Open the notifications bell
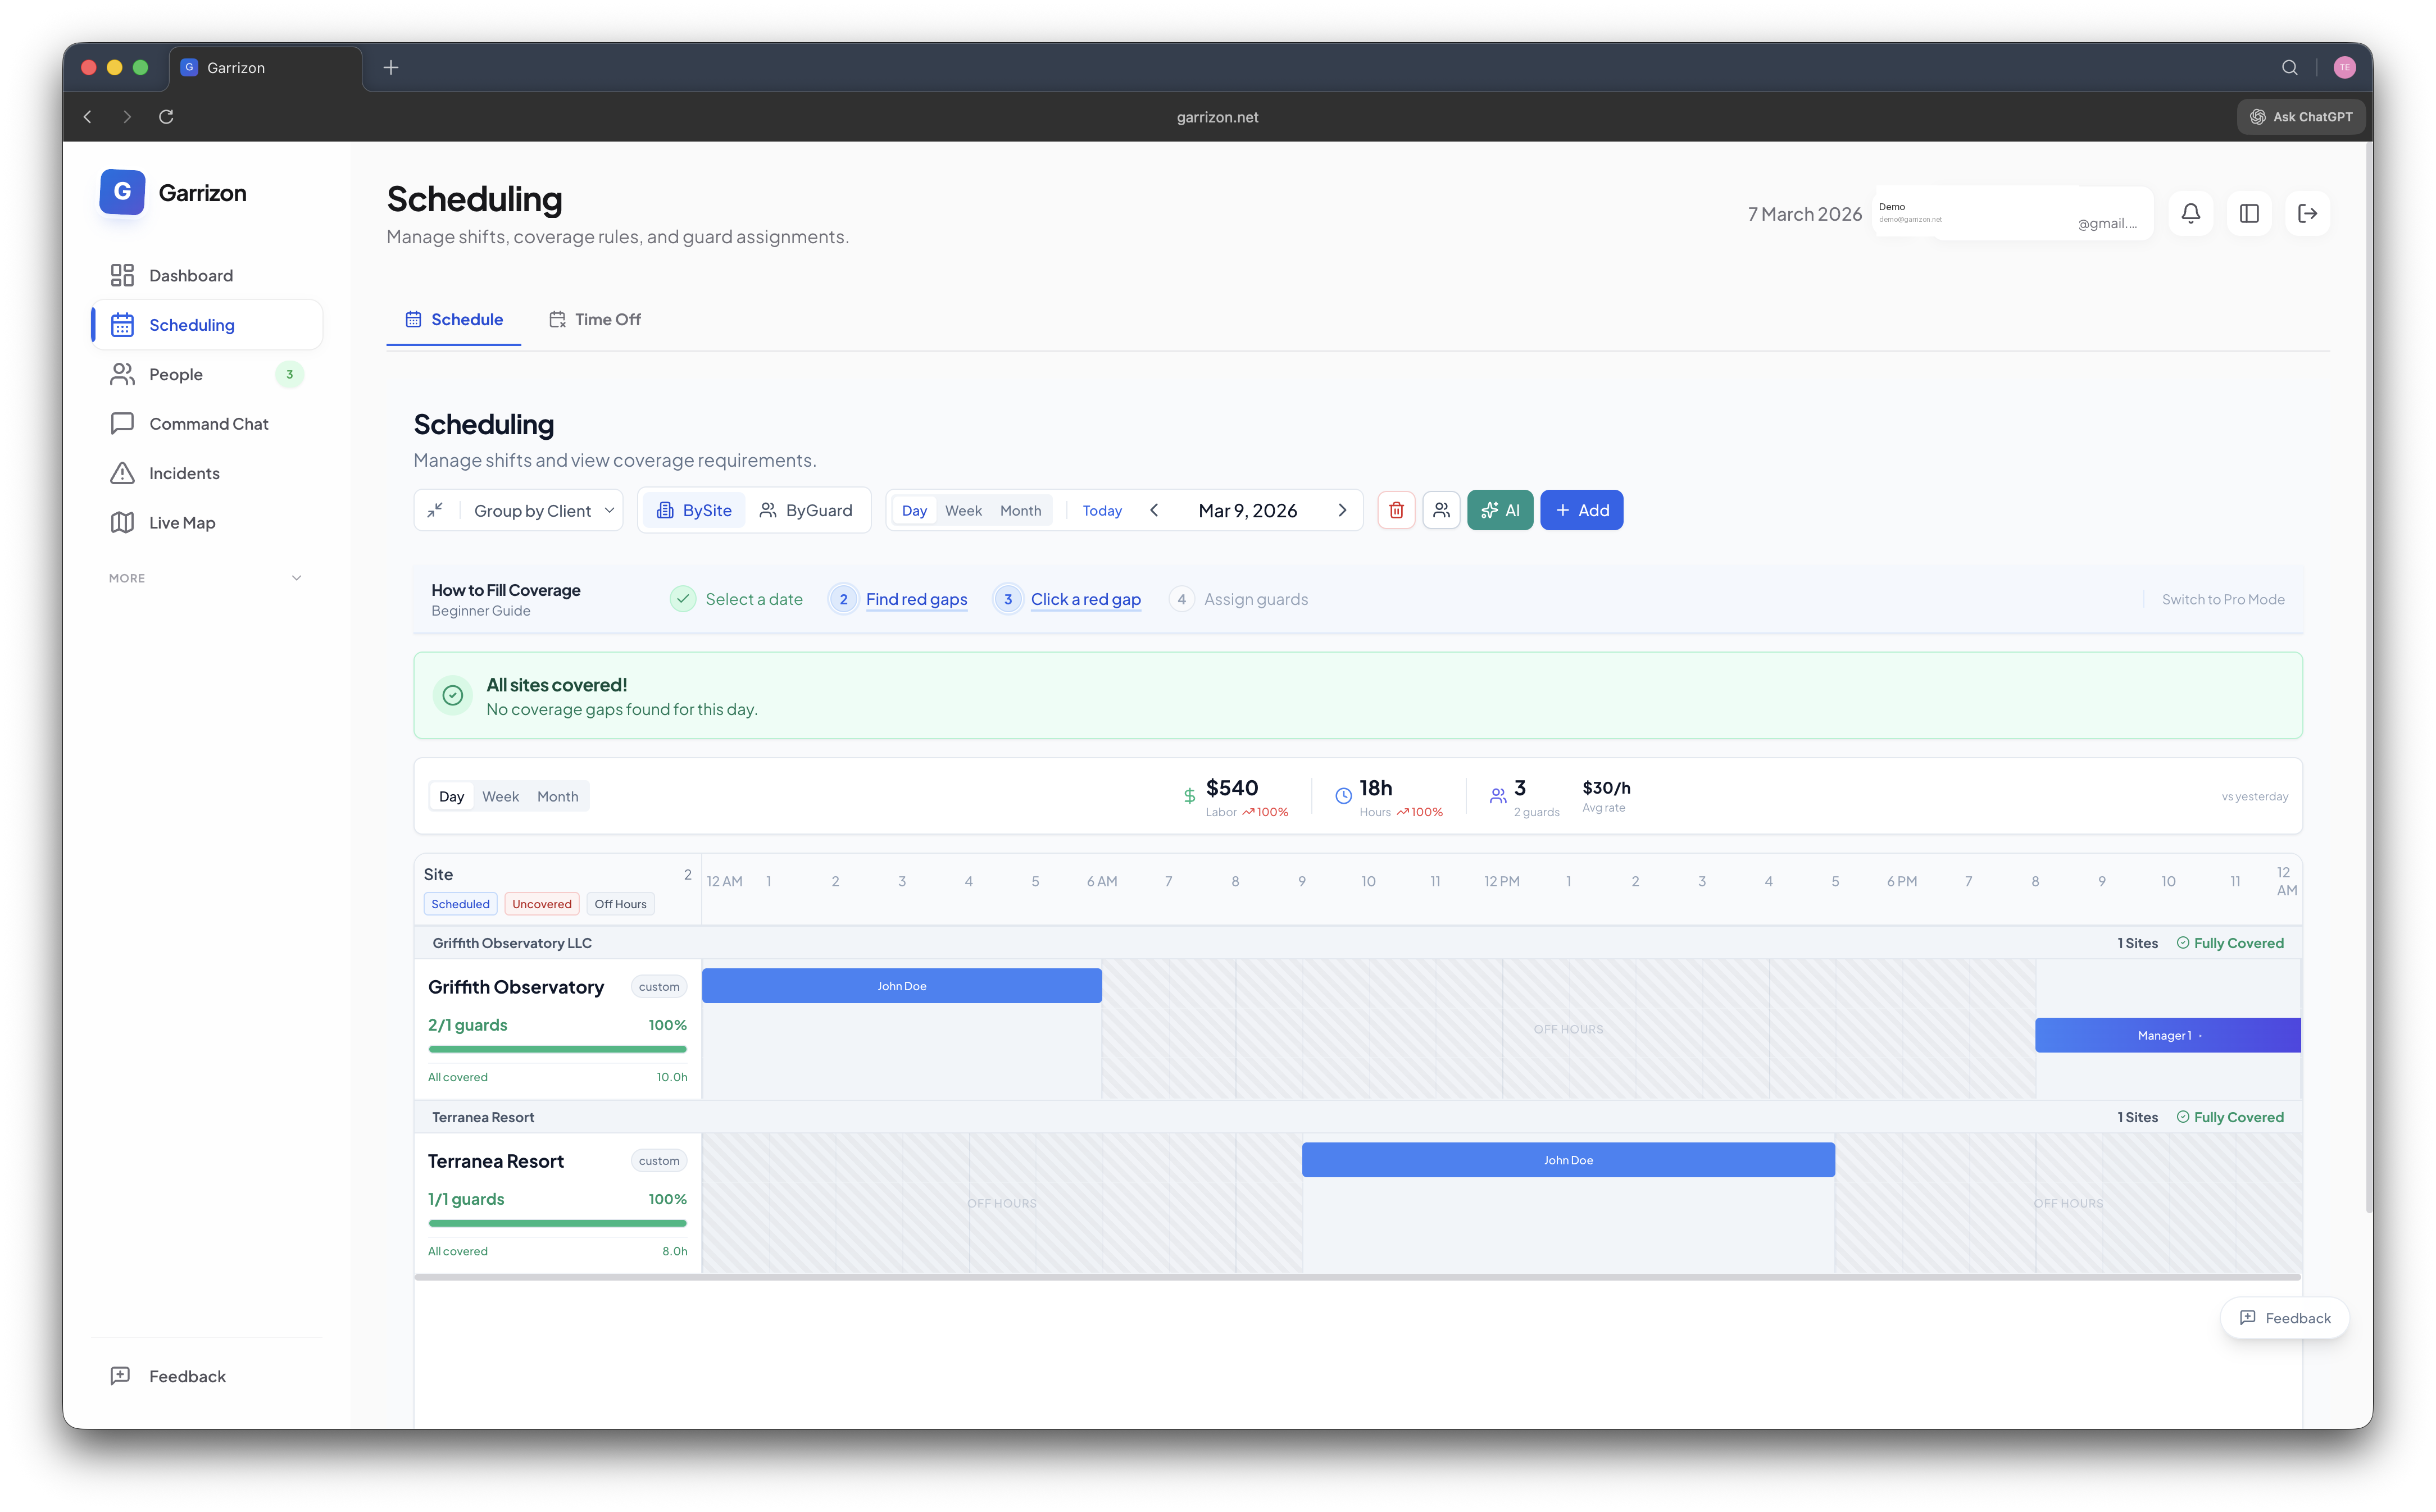This screenshot has width=2436, height=1512. click(x=2190, y=213)
